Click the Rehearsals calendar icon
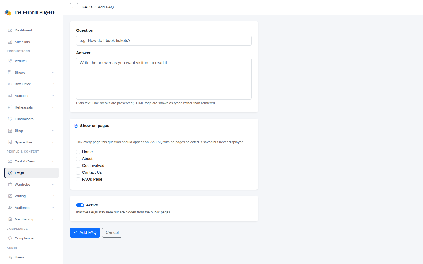 click(10, 107)
